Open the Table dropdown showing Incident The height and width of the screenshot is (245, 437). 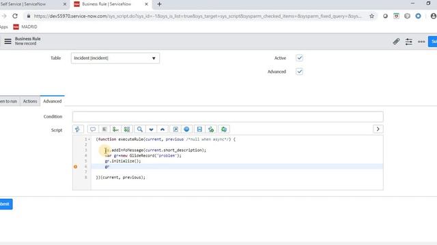coord(115,58)
